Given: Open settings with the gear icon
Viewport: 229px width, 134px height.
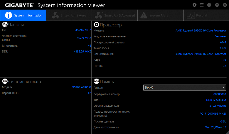Looking at the screenshot, I should pos(194,5).
